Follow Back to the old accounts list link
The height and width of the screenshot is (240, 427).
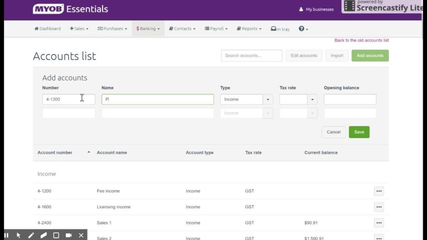tap(362, 40)
